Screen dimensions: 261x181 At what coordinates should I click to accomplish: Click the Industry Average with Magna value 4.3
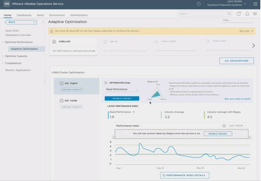[209, 117]
